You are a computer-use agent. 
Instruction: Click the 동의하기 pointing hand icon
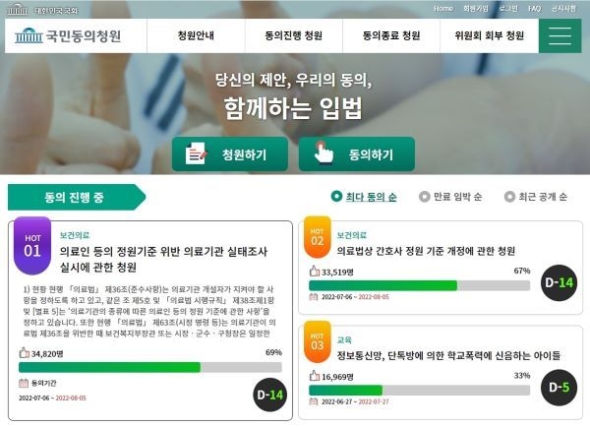[x=324, y=152]
